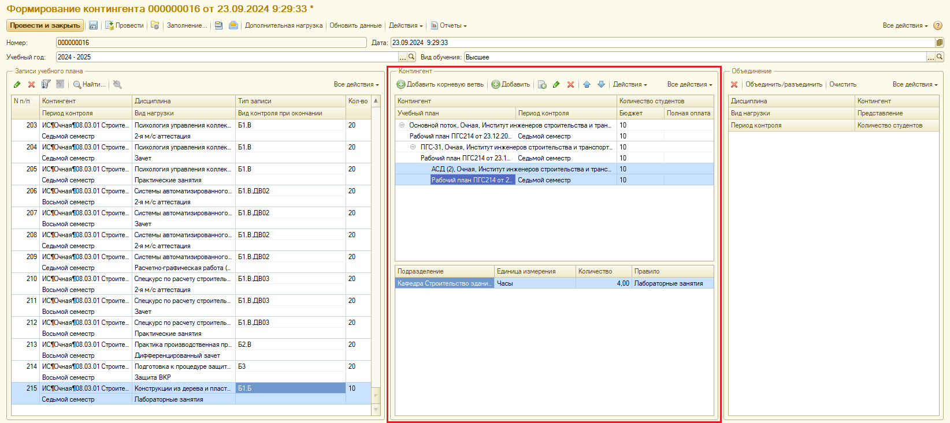The height and width of the screenshot is (423, 950).
Task: Click the green pencil edit icon in Контингент toolbar
Action: pyautogui.click(x=556, y=84)
